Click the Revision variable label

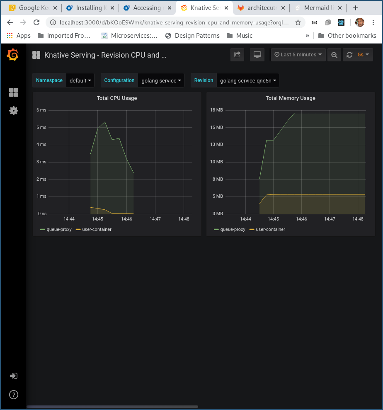tap(204, 80)
